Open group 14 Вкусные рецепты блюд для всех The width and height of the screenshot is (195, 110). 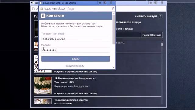click(75, 78)
